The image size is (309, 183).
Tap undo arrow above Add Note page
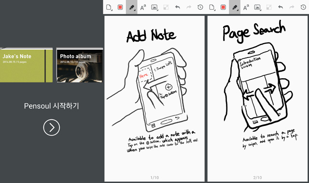pyautogui.click(x=178, y=7)
